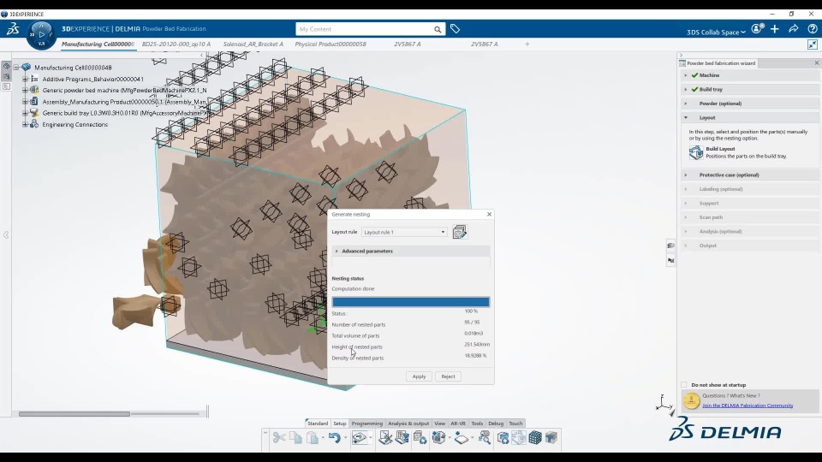Click the search with binoculars icon
Screen dimensions: 822x462
[485, 437]
